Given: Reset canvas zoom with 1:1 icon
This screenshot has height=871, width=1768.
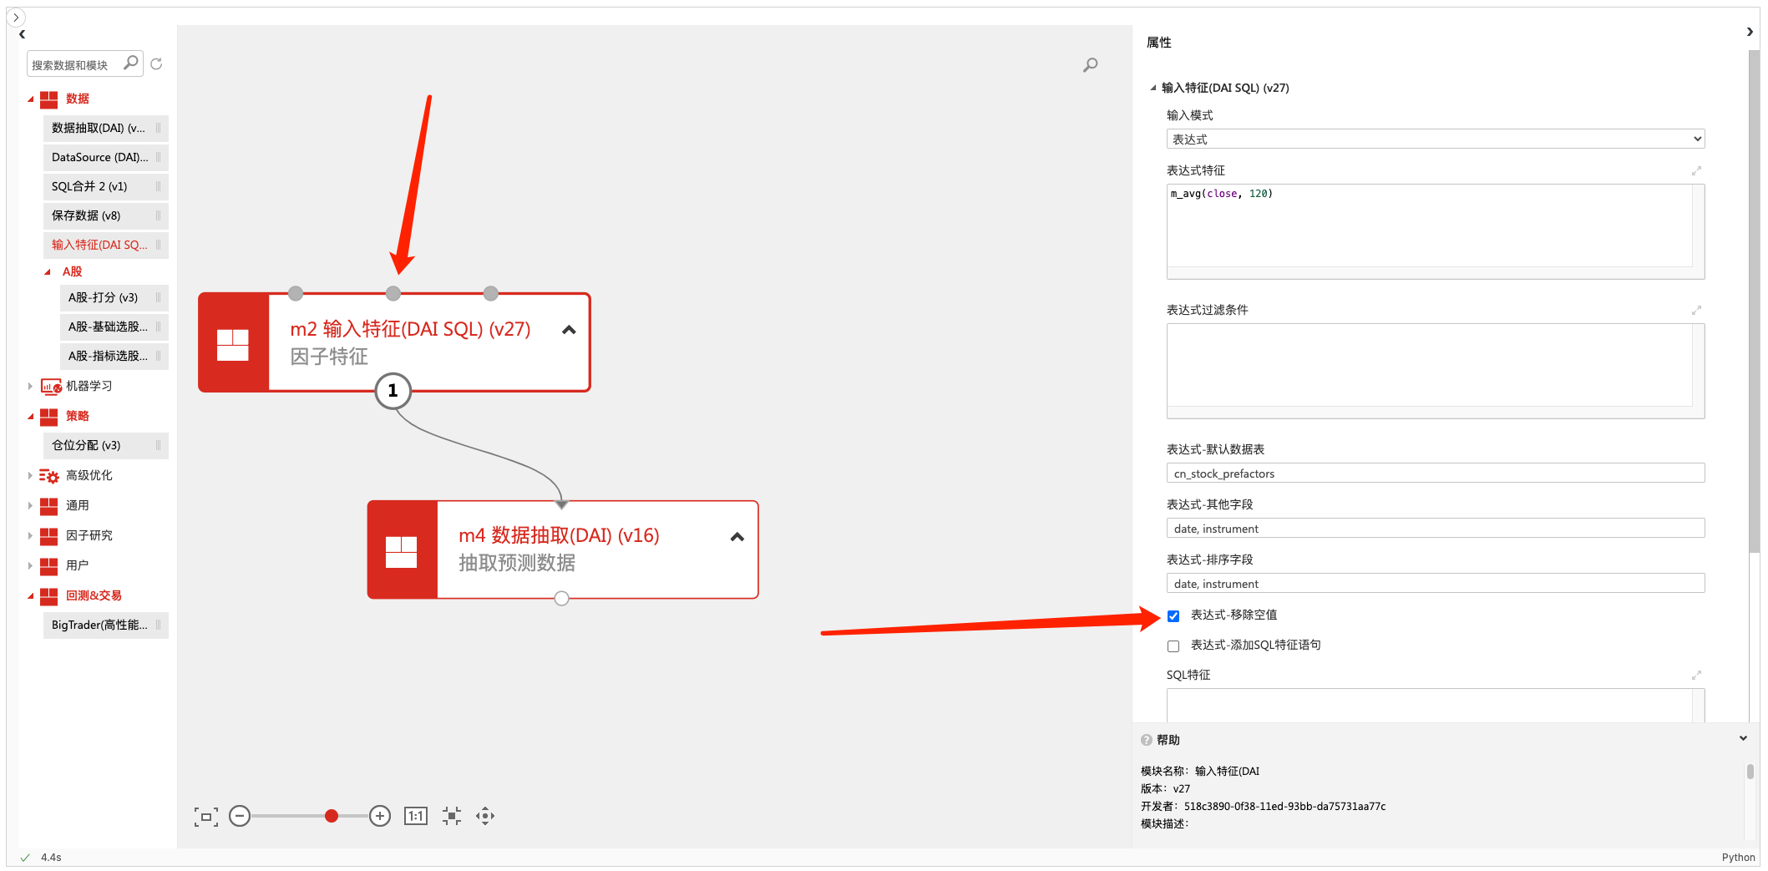Looking at the screenshot, I should (415, 816).
